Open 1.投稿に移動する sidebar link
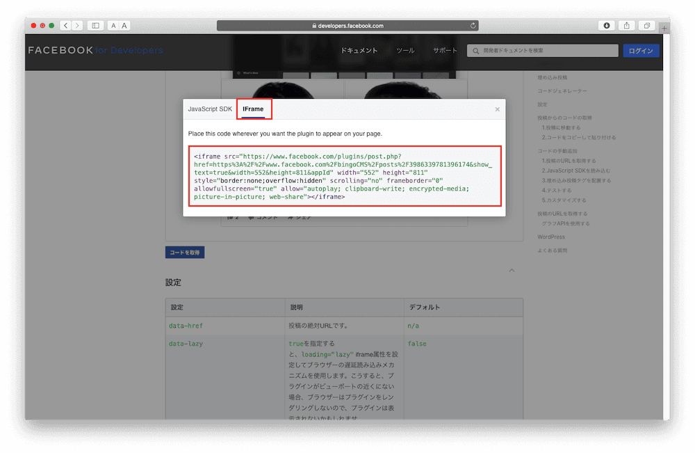695x453 pixels. (x=561, y=128)
